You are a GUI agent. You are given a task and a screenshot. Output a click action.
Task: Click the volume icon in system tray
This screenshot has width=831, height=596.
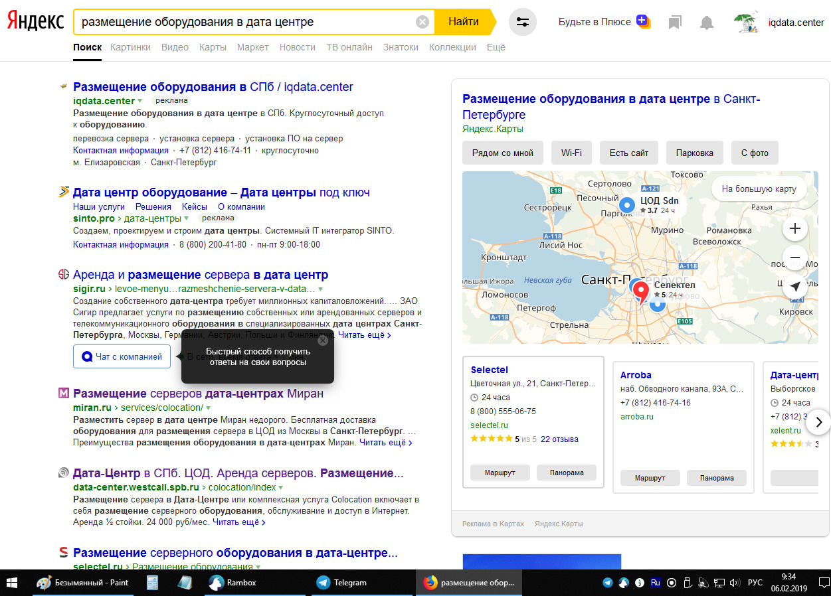click(735, 583)
